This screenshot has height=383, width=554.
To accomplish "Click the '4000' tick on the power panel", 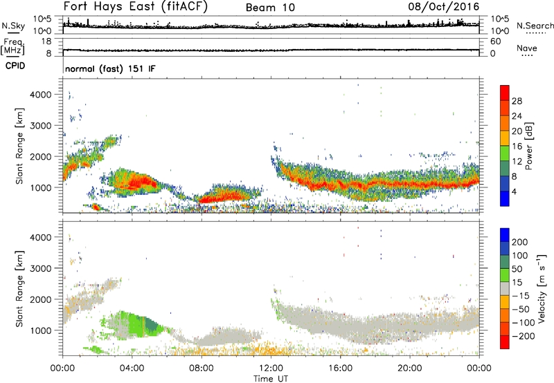I will (40, 95).
